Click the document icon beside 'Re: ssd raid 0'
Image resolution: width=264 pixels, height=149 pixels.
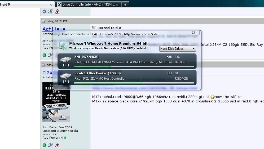[94, 28]
